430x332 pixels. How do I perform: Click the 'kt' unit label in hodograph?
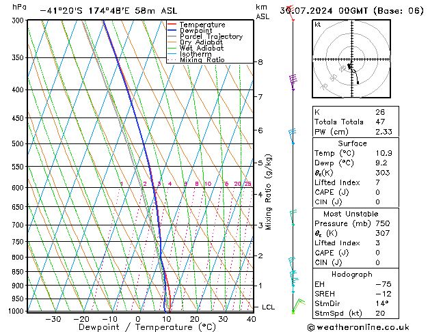pos(318,25)
